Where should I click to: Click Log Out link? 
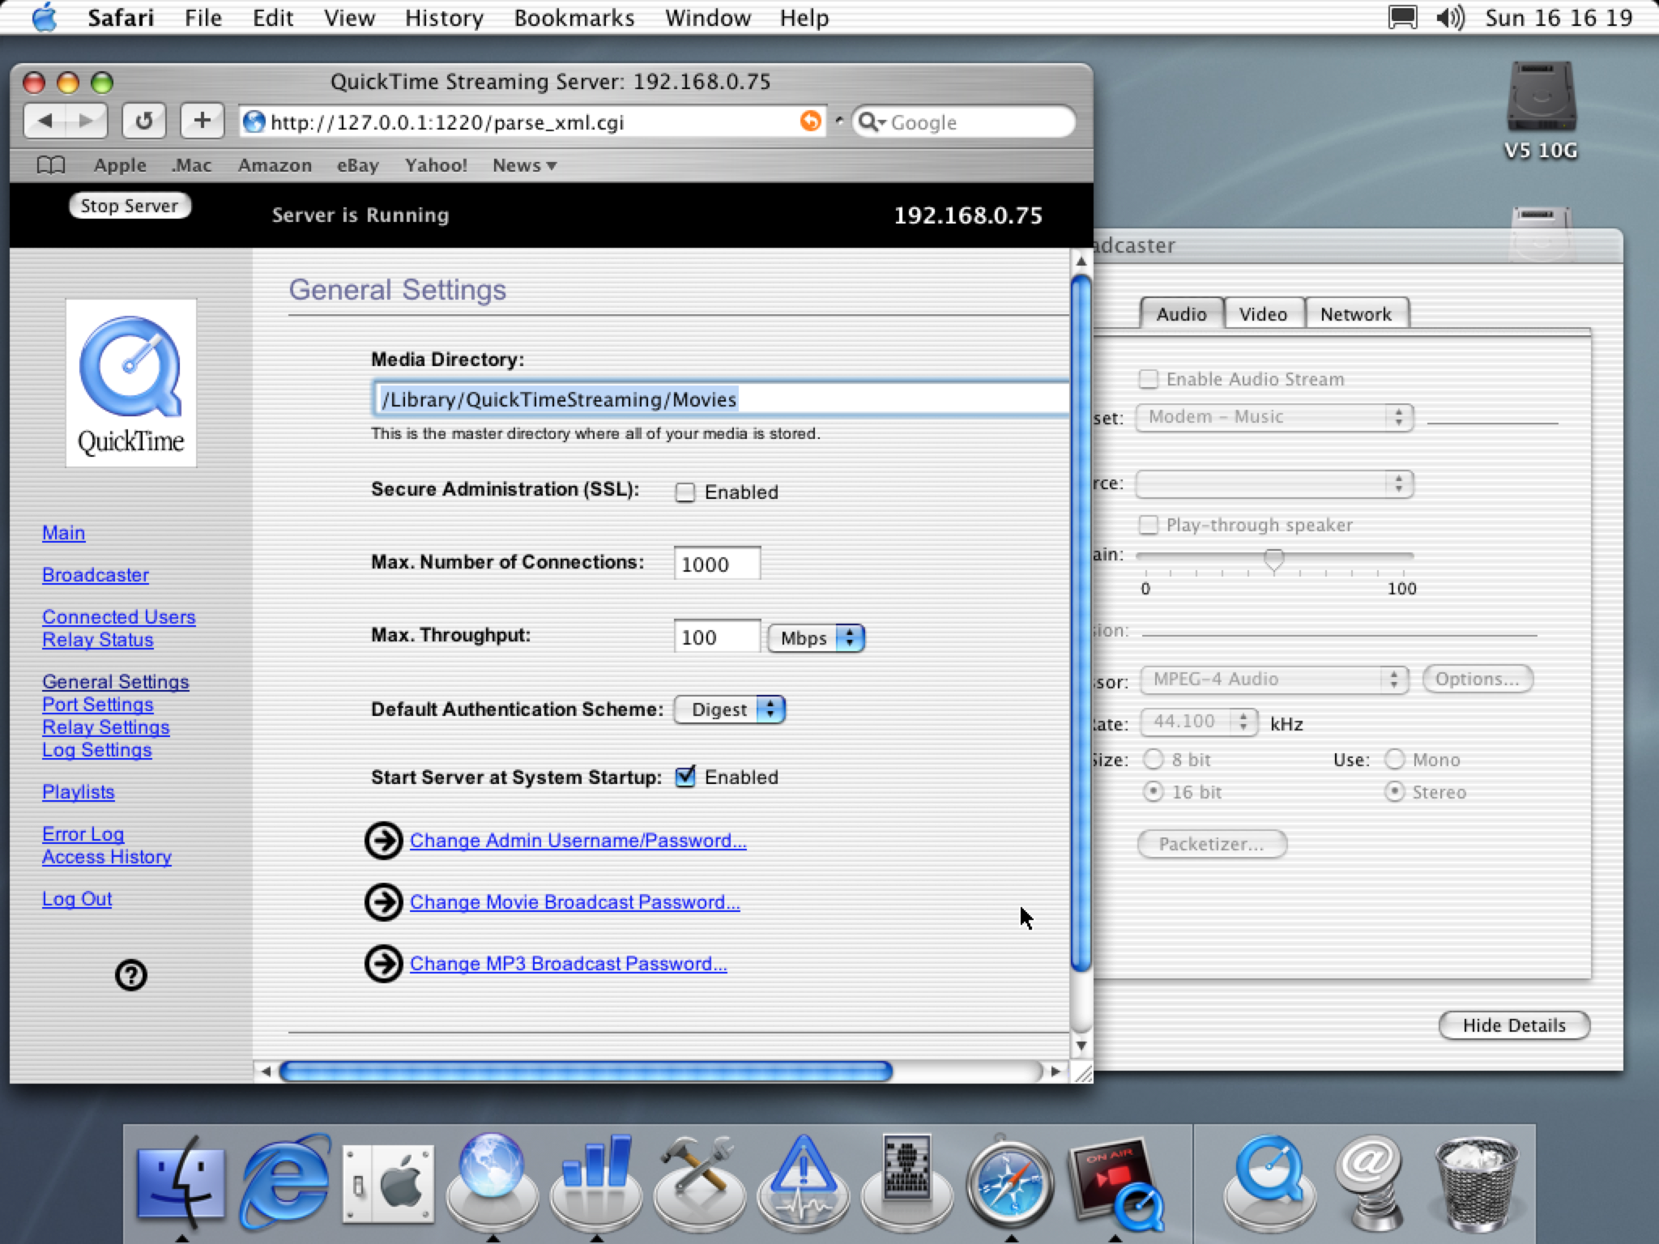point(77,899)
